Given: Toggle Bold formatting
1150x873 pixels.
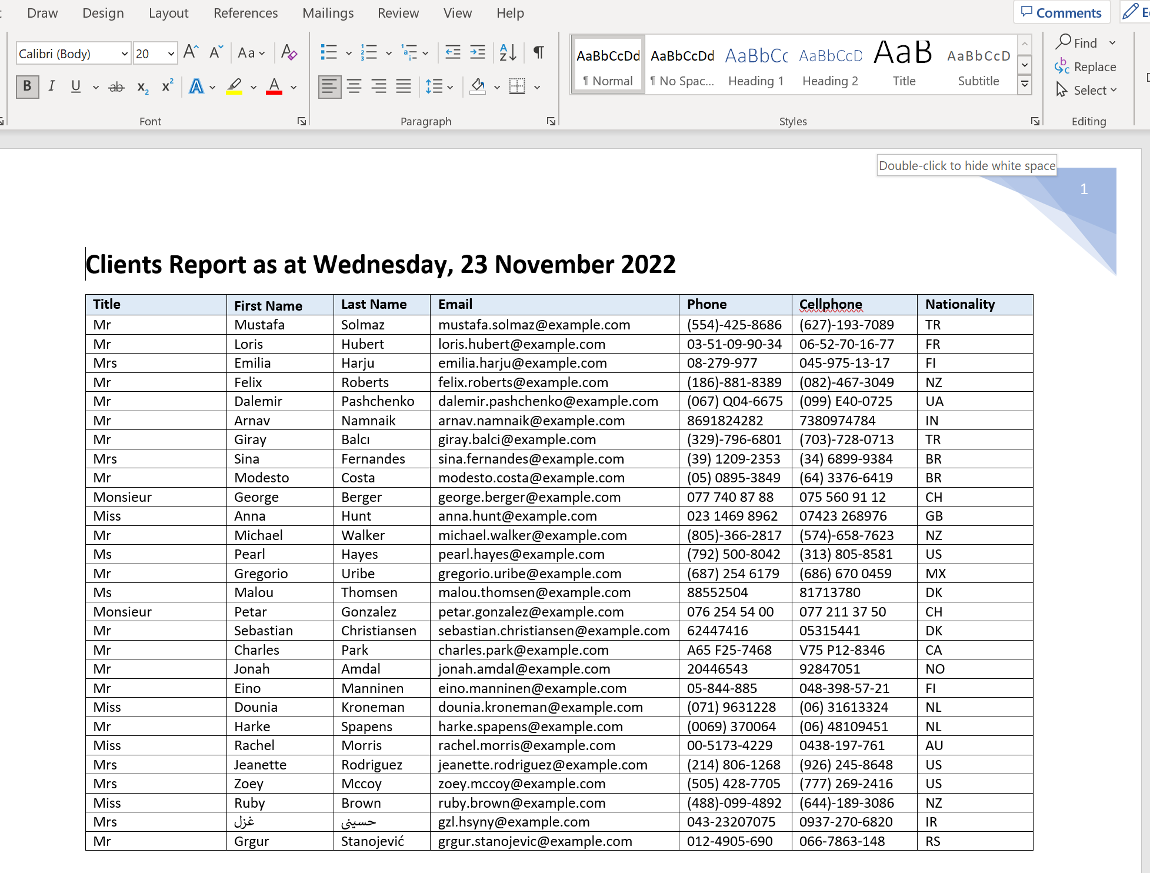Looking at the screenshot, I should click(27, 86).
